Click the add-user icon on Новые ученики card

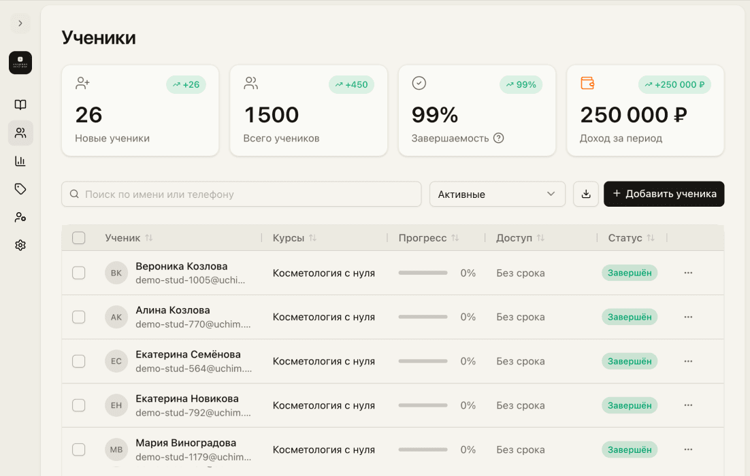82,83
